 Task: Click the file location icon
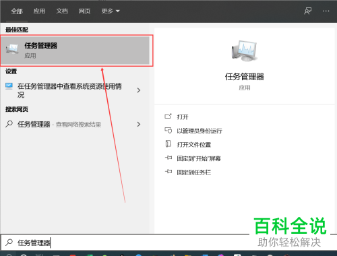tap(168, 144)
